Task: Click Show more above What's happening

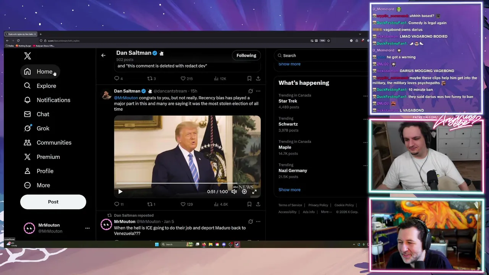Action: [289, 64]
